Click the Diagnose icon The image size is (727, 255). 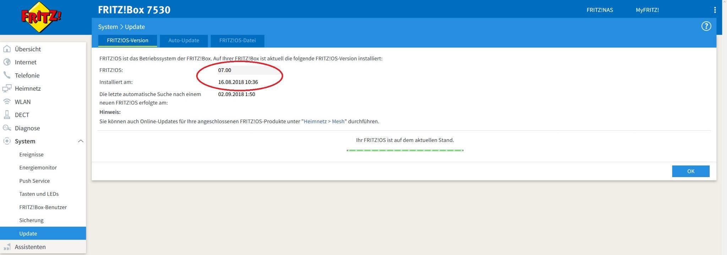tap(7, 128)
